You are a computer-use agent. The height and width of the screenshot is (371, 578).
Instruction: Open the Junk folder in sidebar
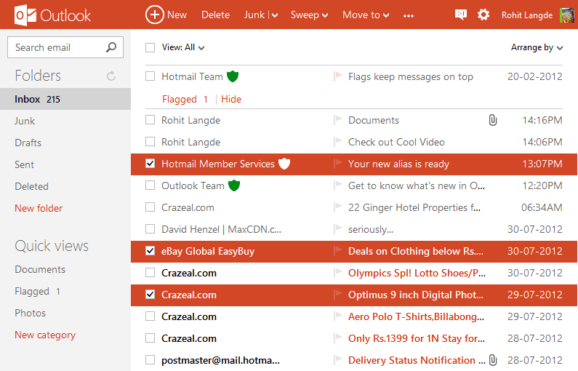click(x=25, y=121)
